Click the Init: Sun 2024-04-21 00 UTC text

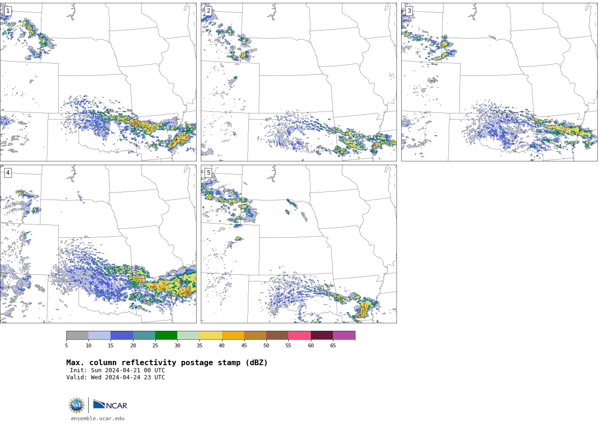[118, 370]
